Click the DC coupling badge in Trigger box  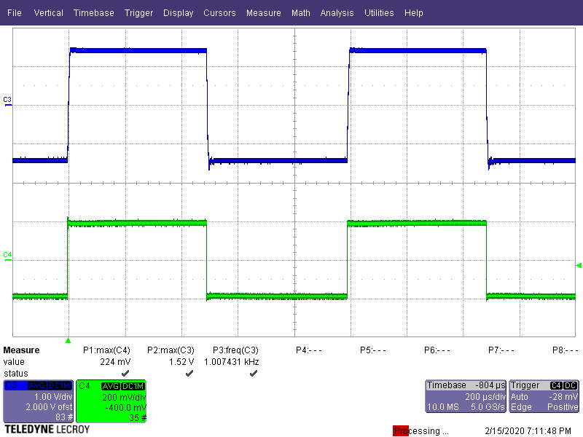[x=571, y=386]
